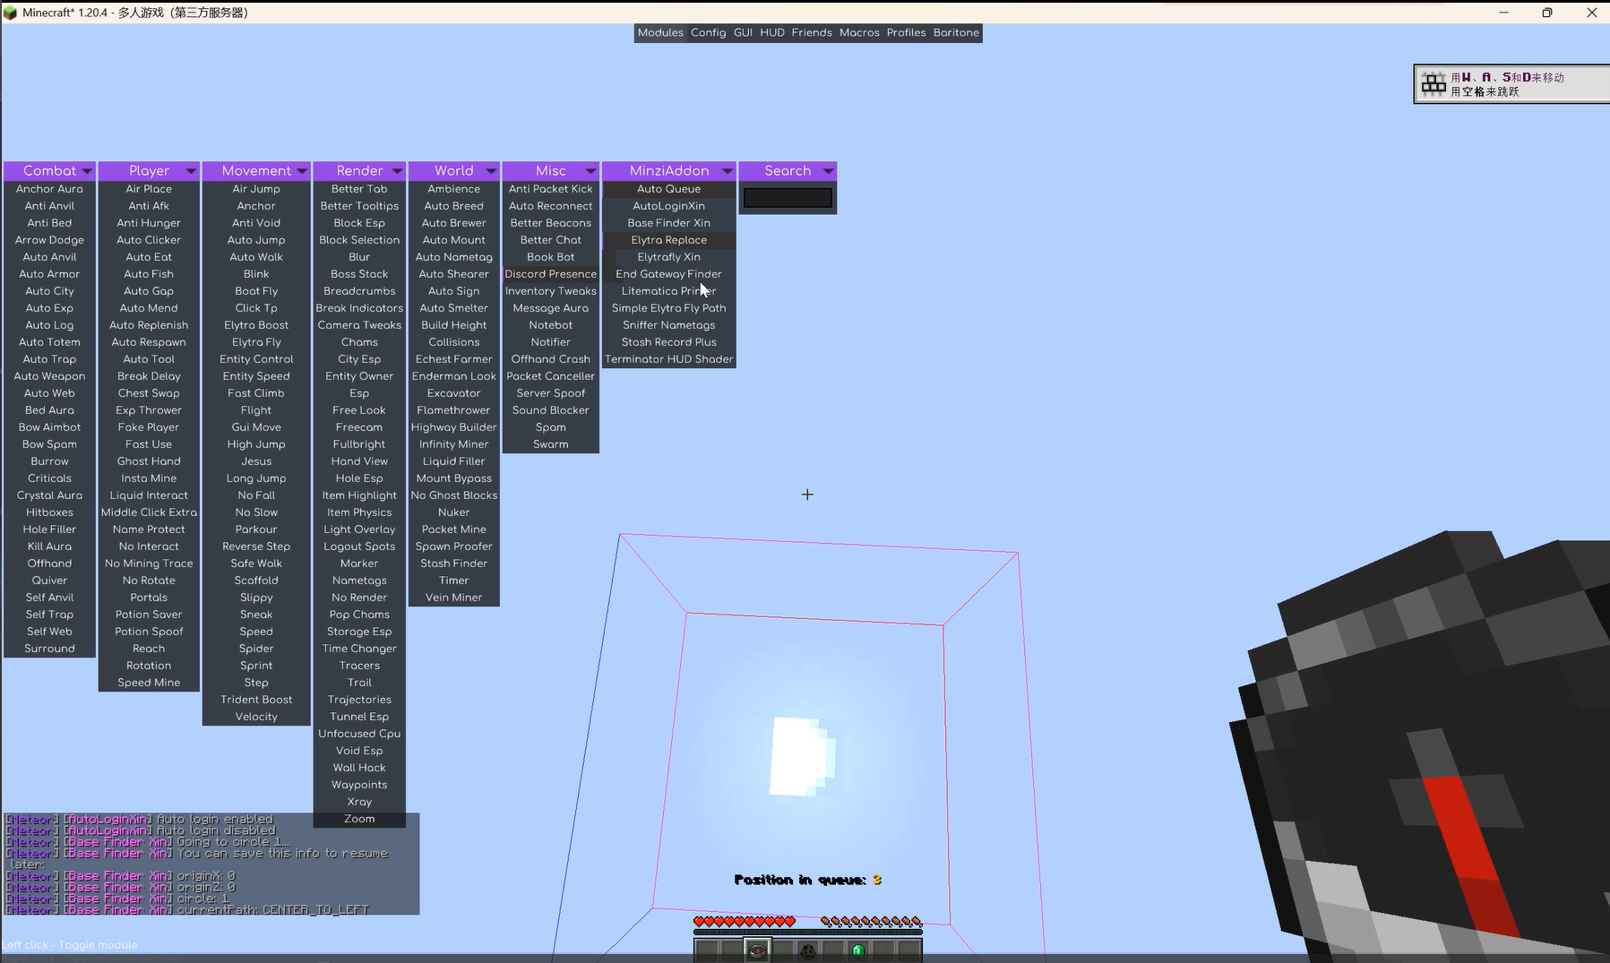Select the emerald in the hotbar
Screen dimensions: 1610x963
click(x=858, y=950)
